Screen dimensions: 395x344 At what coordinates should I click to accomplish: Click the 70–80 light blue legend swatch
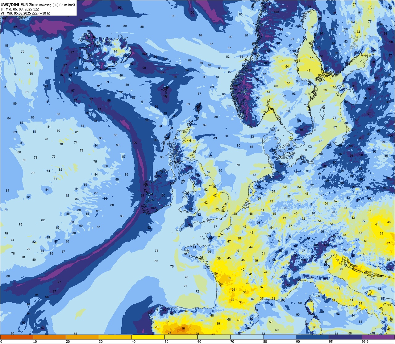247,337
